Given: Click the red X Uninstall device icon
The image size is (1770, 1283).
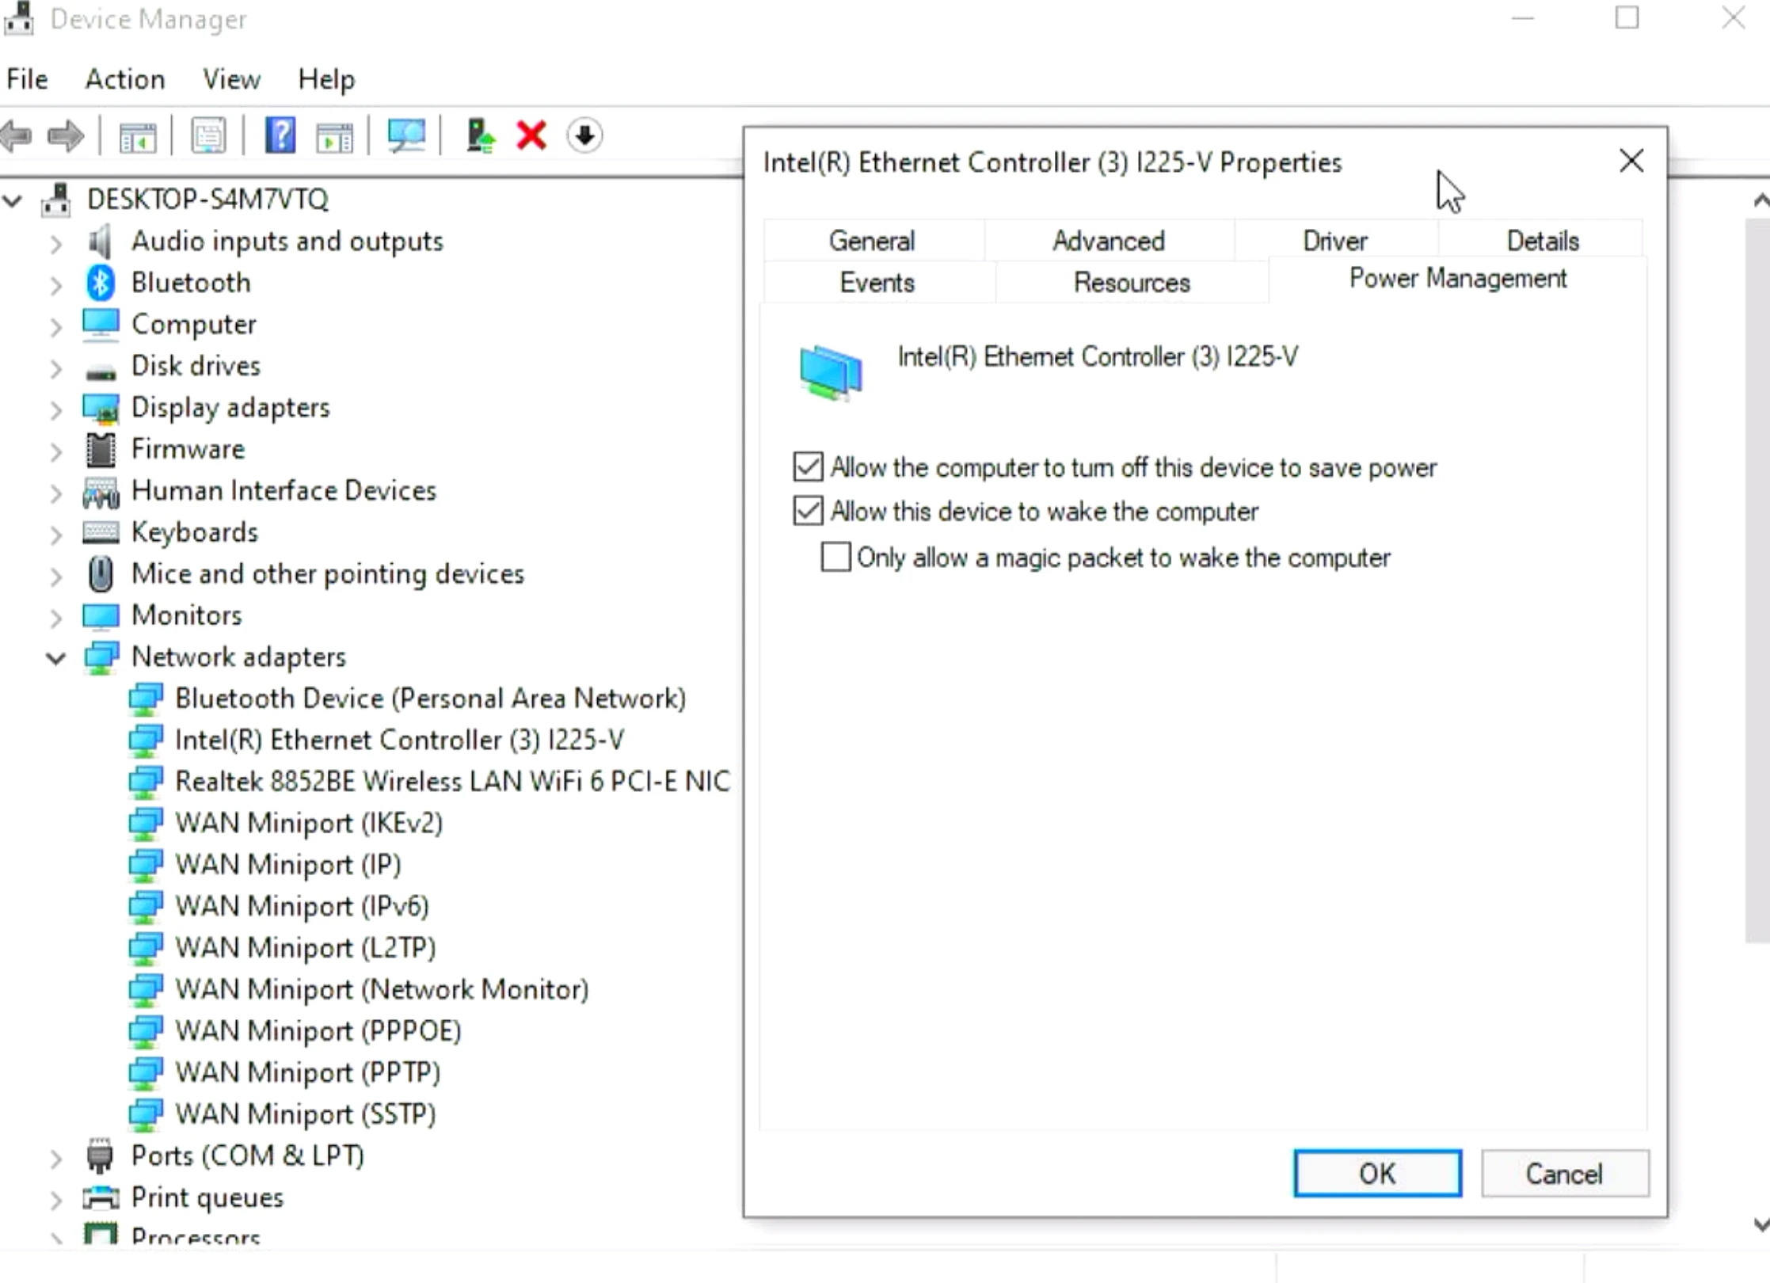Looking at the screenshot, I should [531, 135].
